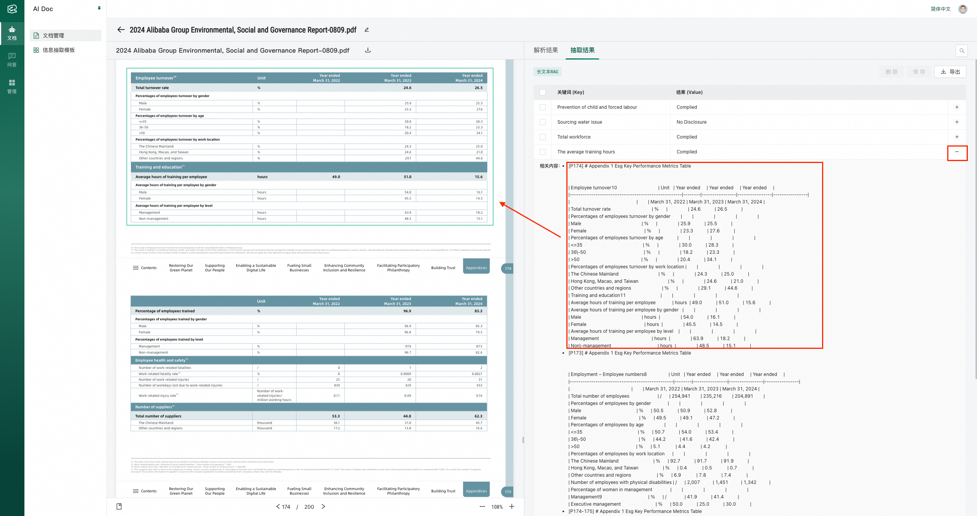Open search in the results panel

click(x=962, y=50)
